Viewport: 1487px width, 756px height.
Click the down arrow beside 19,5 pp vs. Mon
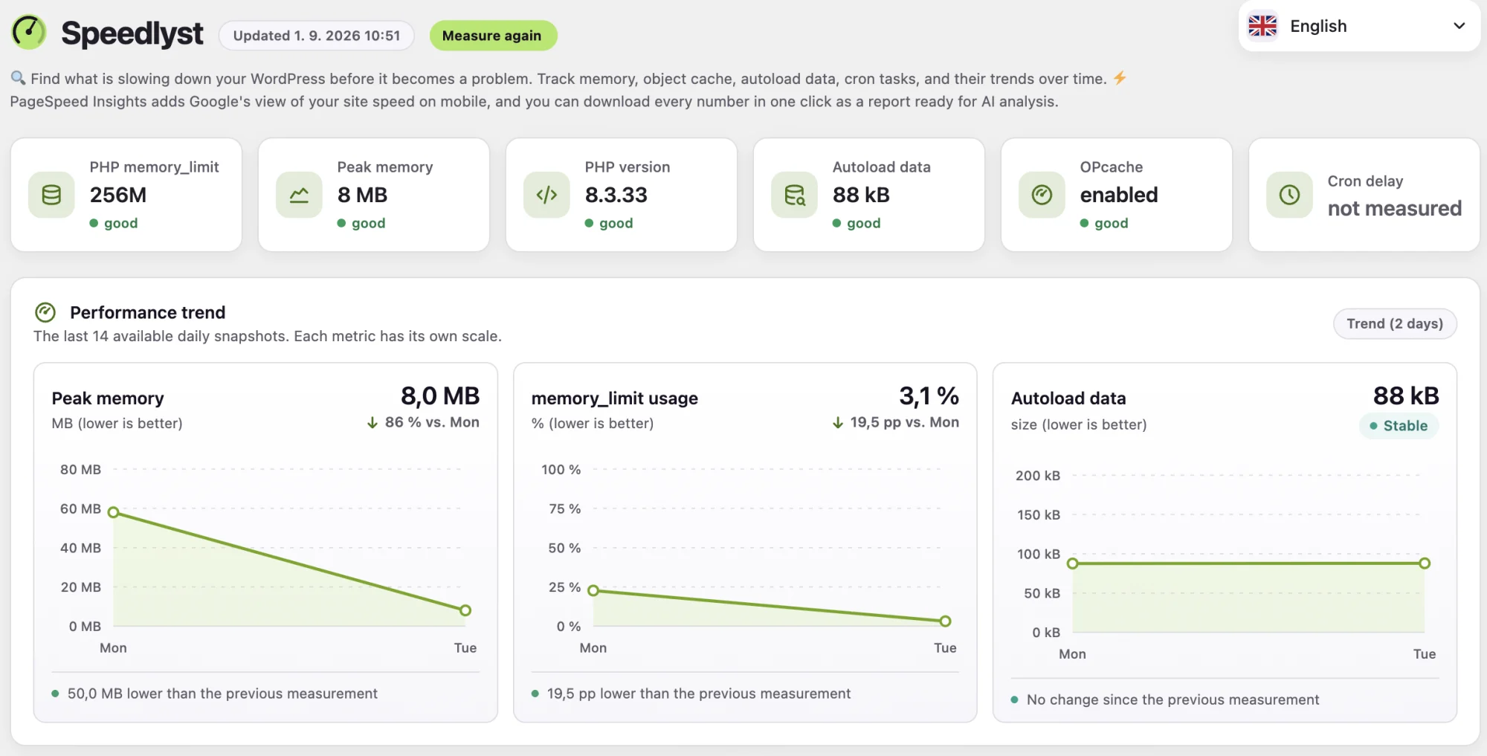(838, 422)
